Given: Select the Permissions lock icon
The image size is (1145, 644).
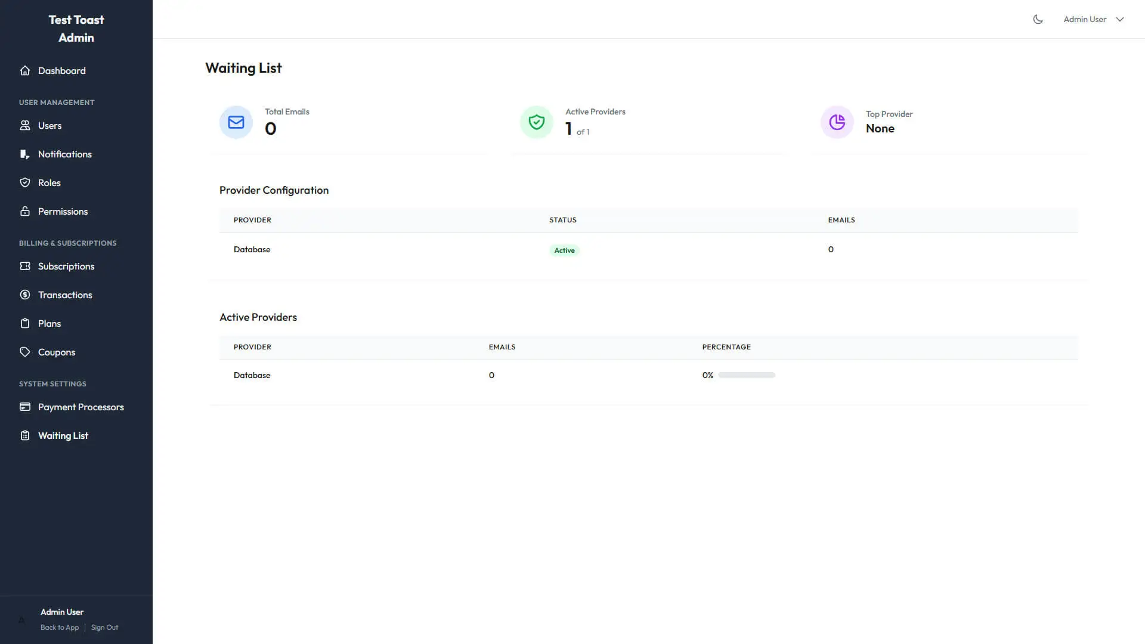Looking at the screenshot, I should pyautogui.click(x=25, y=211).
